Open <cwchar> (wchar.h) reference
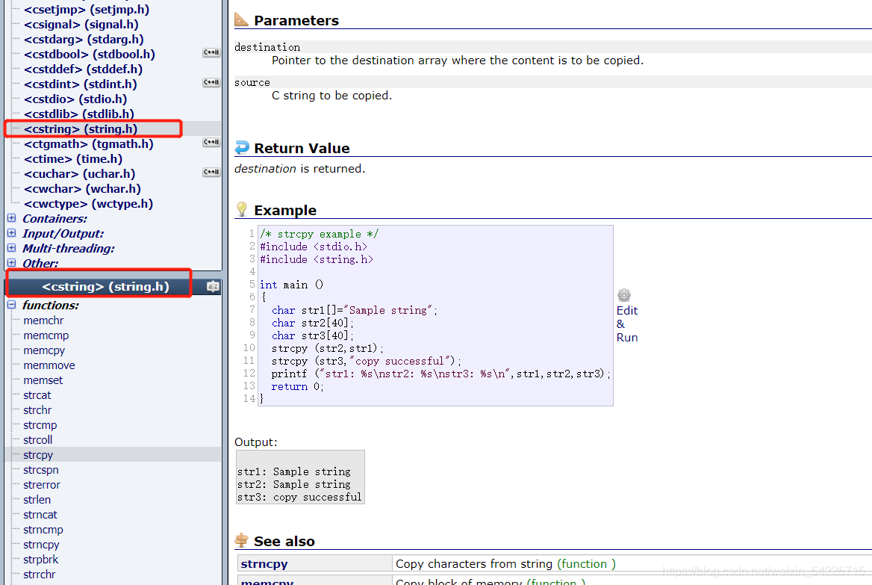The width and height of the screenshot is (872, 585). [x=82, y=189]
